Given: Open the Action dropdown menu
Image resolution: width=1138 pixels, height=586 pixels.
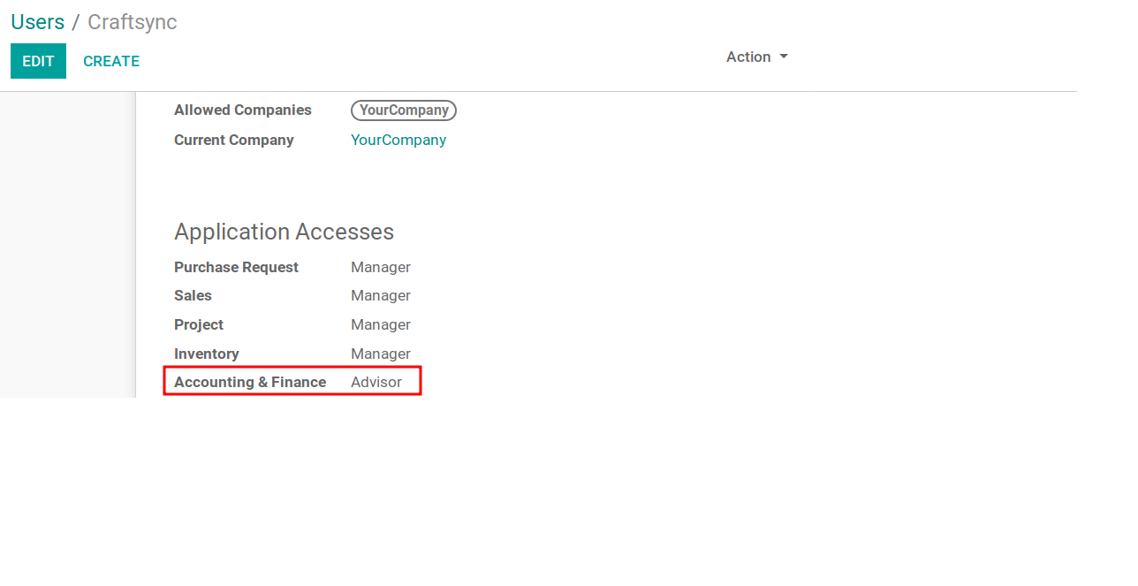Looking at the screenshot, I should (x=749, y=57).
